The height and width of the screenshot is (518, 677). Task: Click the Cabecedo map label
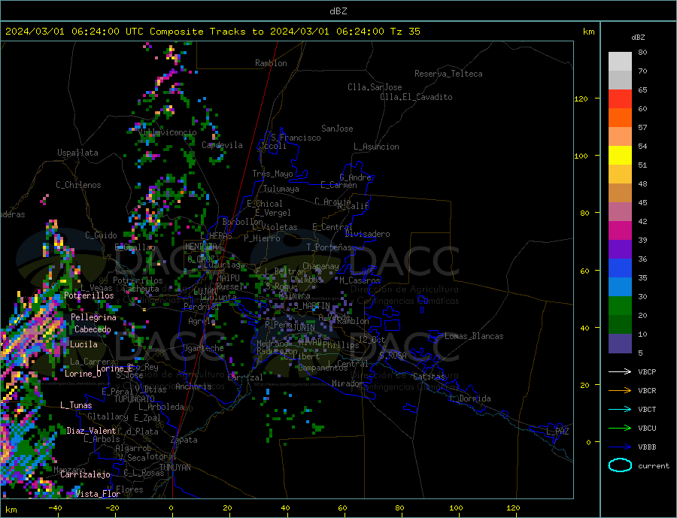93,329
